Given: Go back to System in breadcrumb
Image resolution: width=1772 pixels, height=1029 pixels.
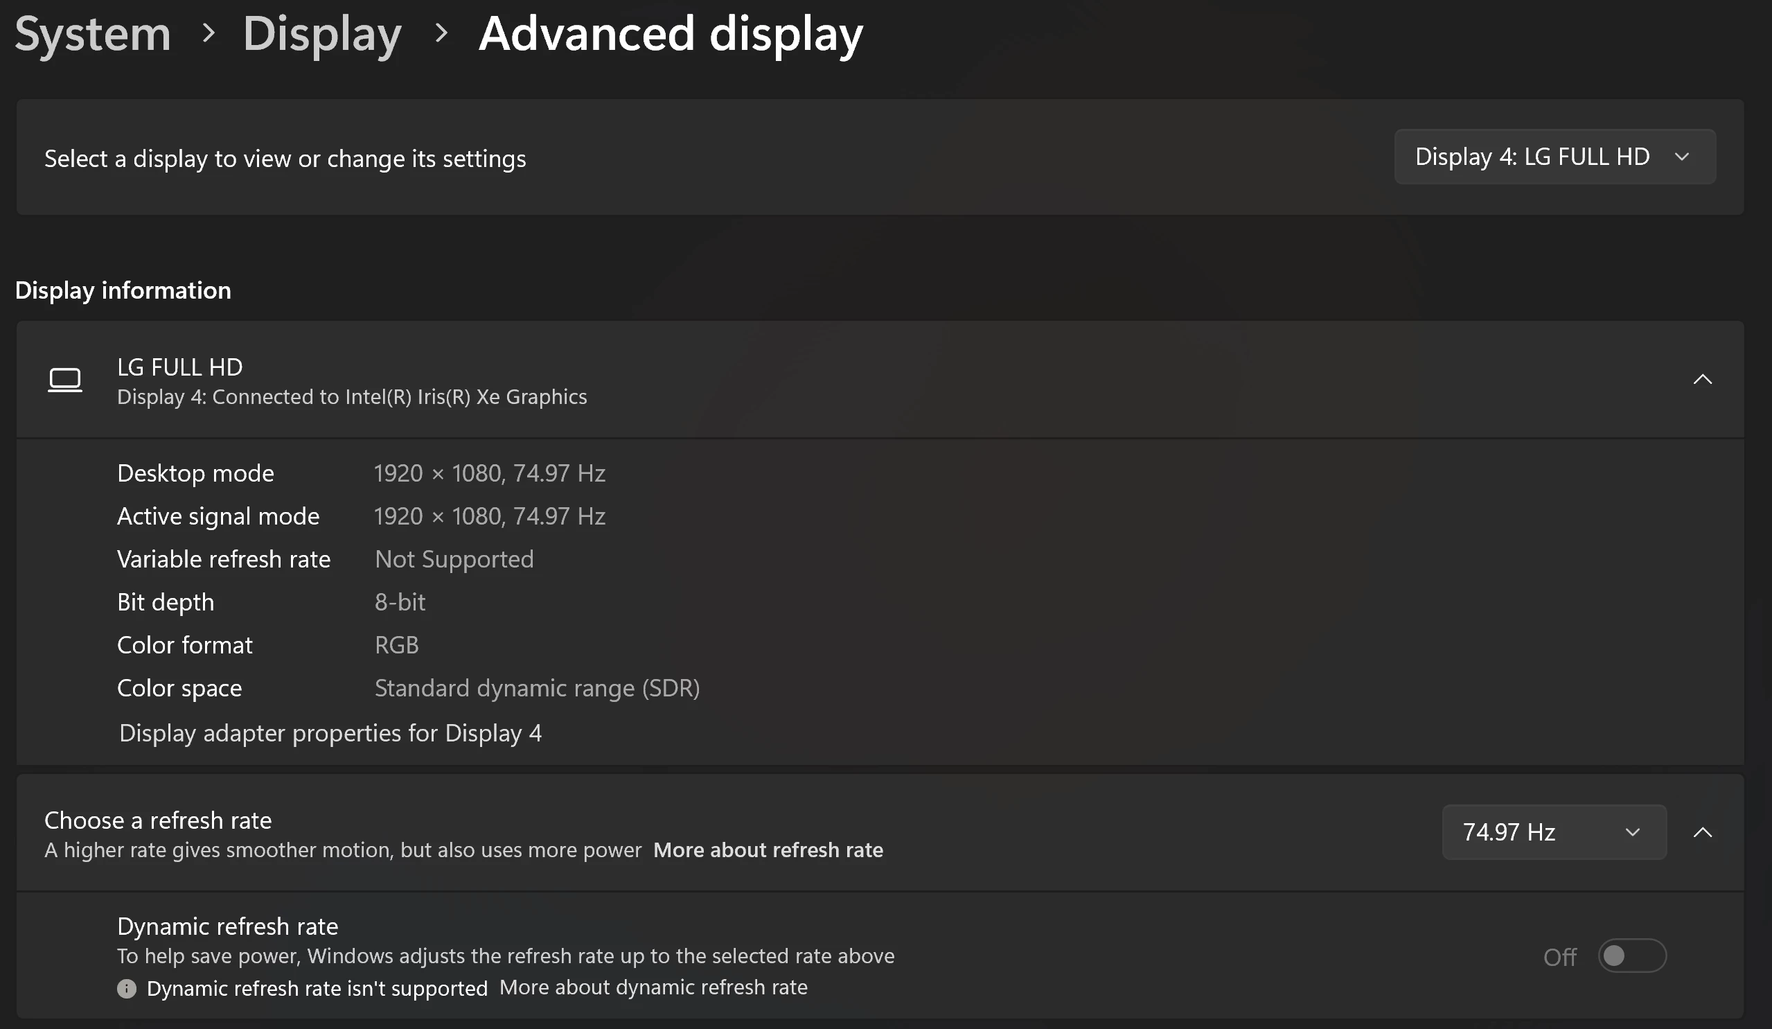Looking at the screenshot, I should click(93, 34).
